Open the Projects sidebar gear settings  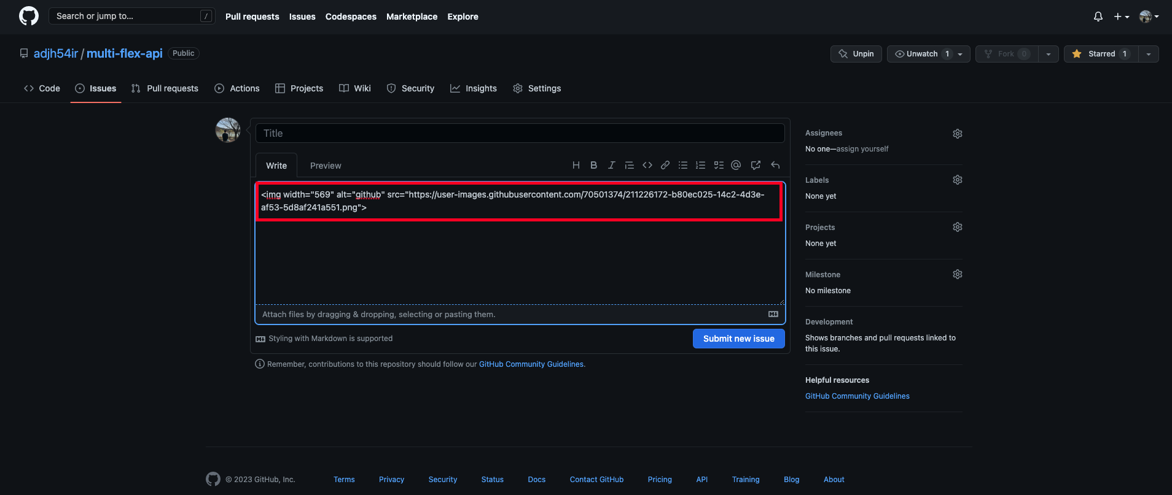[x=958, y=227]
